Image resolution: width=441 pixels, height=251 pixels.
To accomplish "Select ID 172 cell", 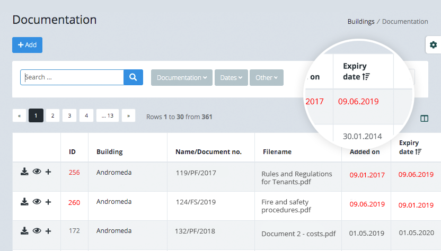I will pos(74,231).
